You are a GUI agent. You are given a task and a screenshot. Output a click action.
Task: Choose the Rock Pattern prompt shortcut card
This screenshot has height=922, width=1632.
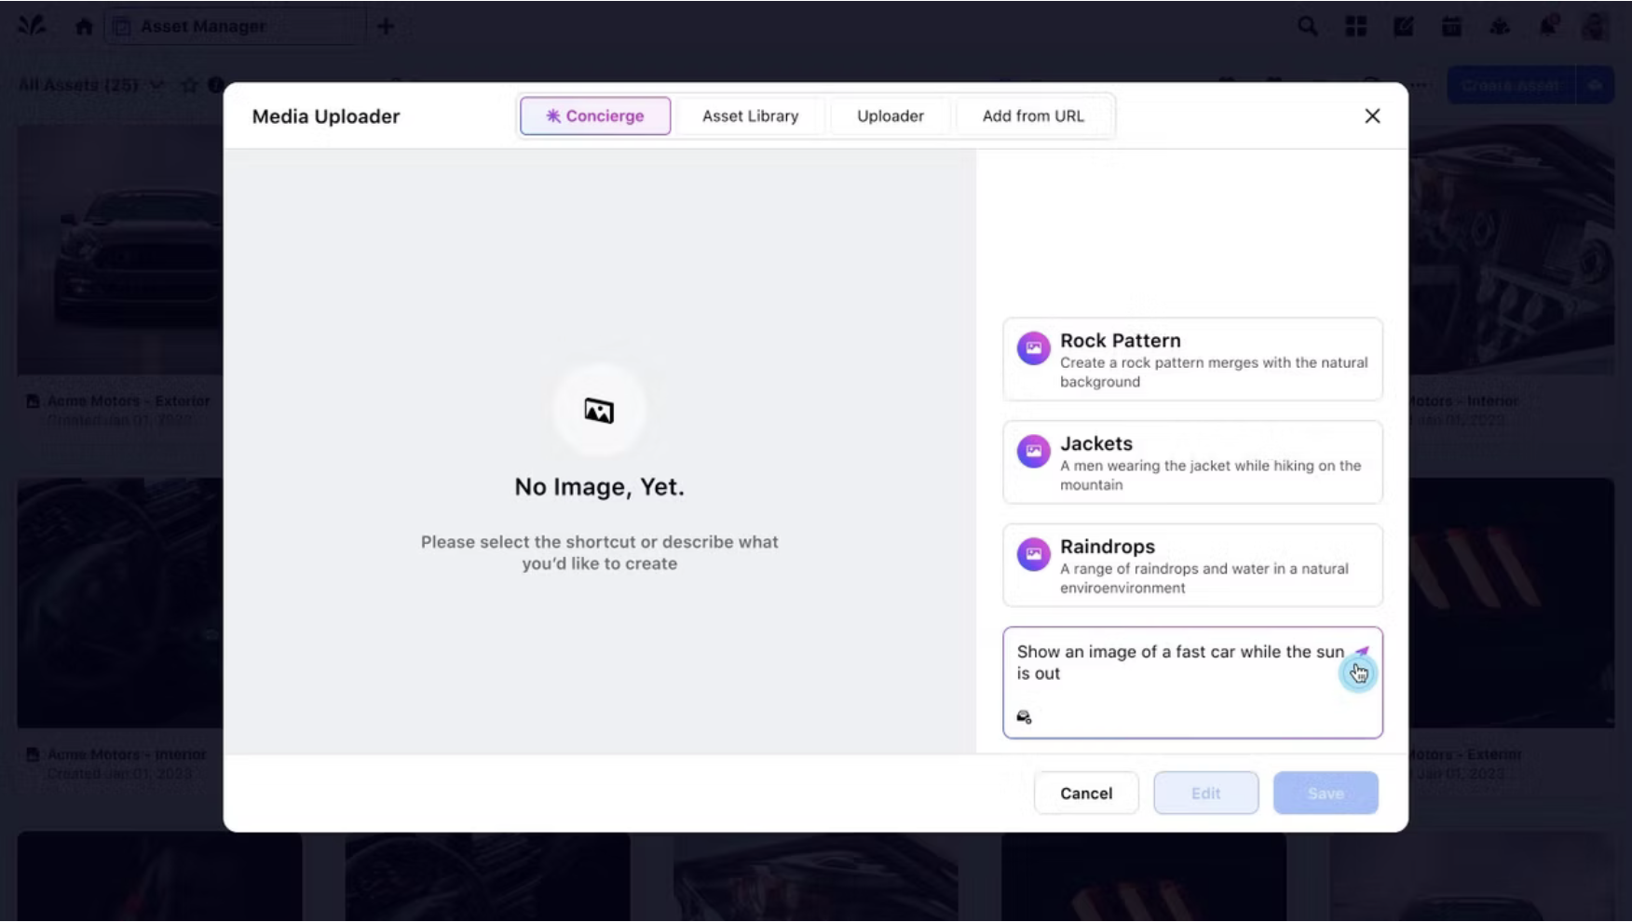pyautogui.click(x=1192, y=359)
